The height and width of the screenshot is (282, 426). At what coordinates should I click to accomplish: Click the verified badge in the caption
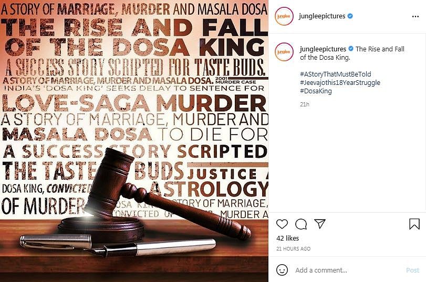point(350,49)
